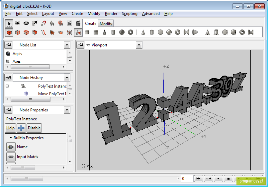The width and height of the screenshot is (268, 187).
Task: Click the timeline stop button
Action: [x=228, y=179]
